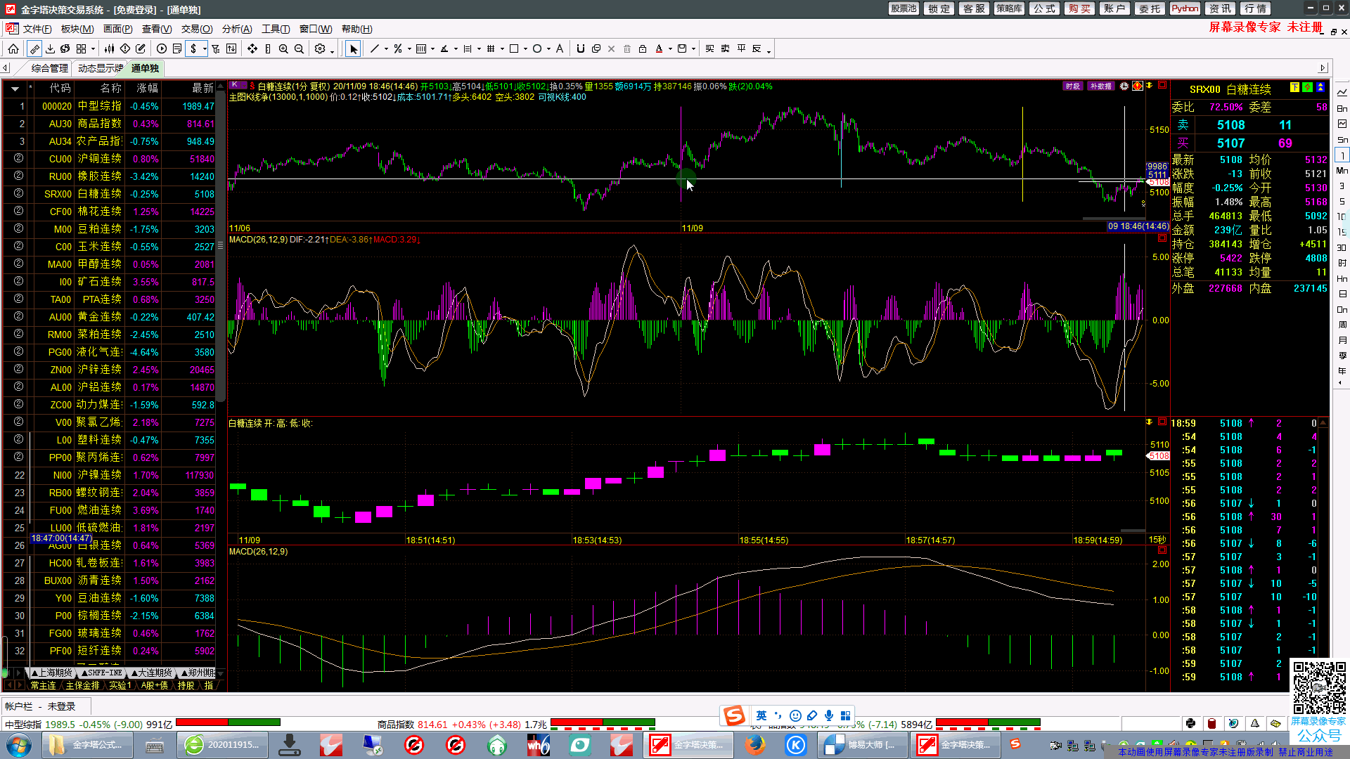Select the ellipse drawing tool
1350x759 pixels.
537,48
